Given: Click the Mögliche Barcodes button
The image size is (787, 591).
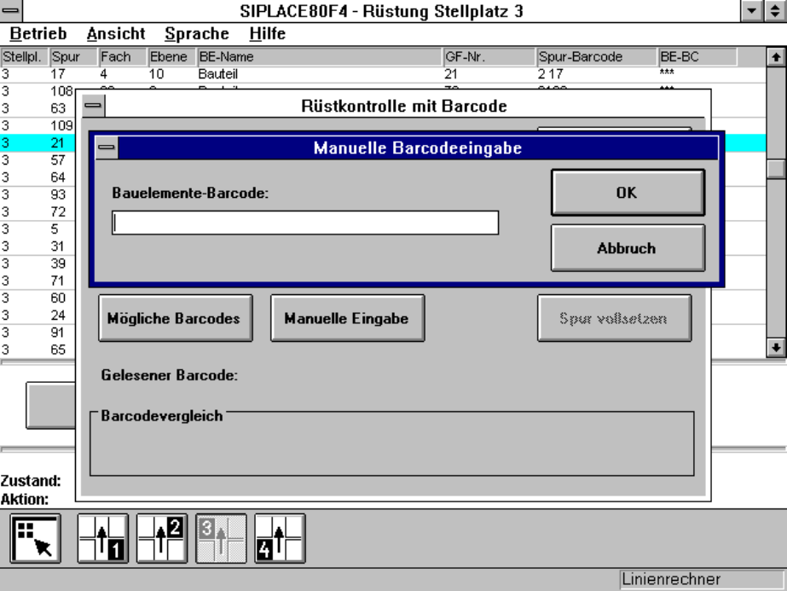Looking at the screenshot, I should [x=176, y=318].
